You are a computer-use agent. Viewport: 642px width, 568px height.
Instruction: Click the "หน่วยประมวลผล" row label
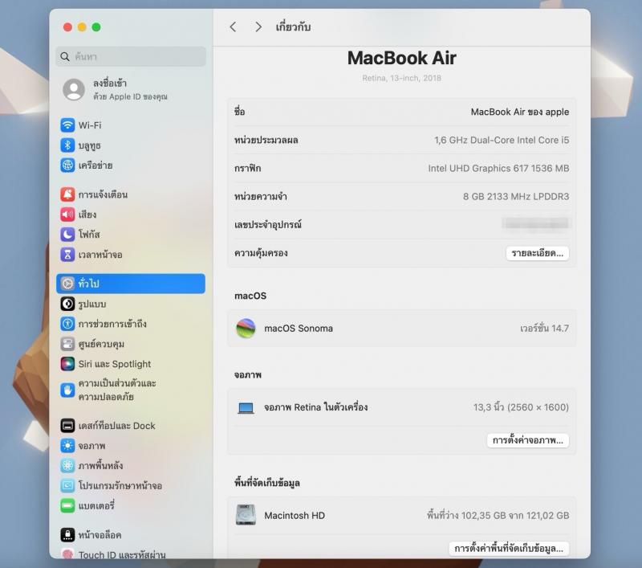(x=266, y=140)
